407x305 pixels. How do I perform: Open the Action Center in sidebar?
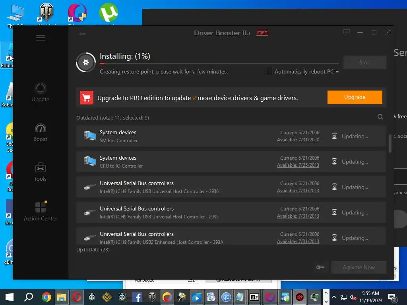(x=41, y=211)
